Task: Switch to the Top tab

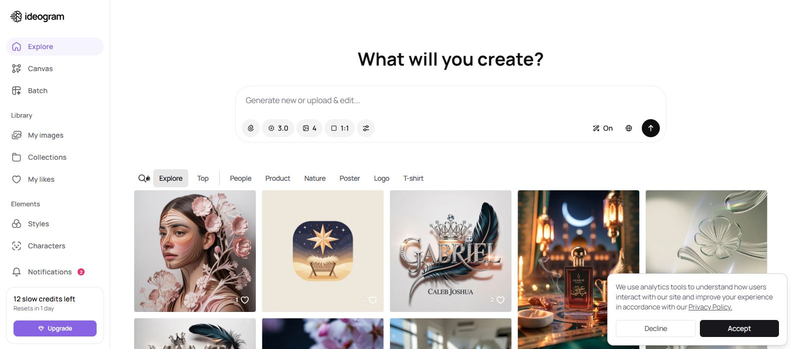Action: coord(203,178)
